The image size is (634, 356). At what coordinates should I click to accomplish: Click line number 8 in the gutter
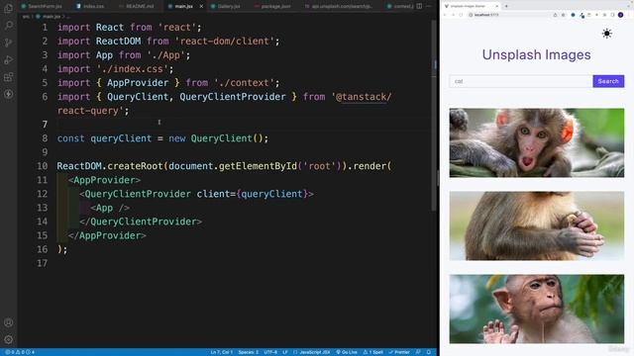click(45, 138)
